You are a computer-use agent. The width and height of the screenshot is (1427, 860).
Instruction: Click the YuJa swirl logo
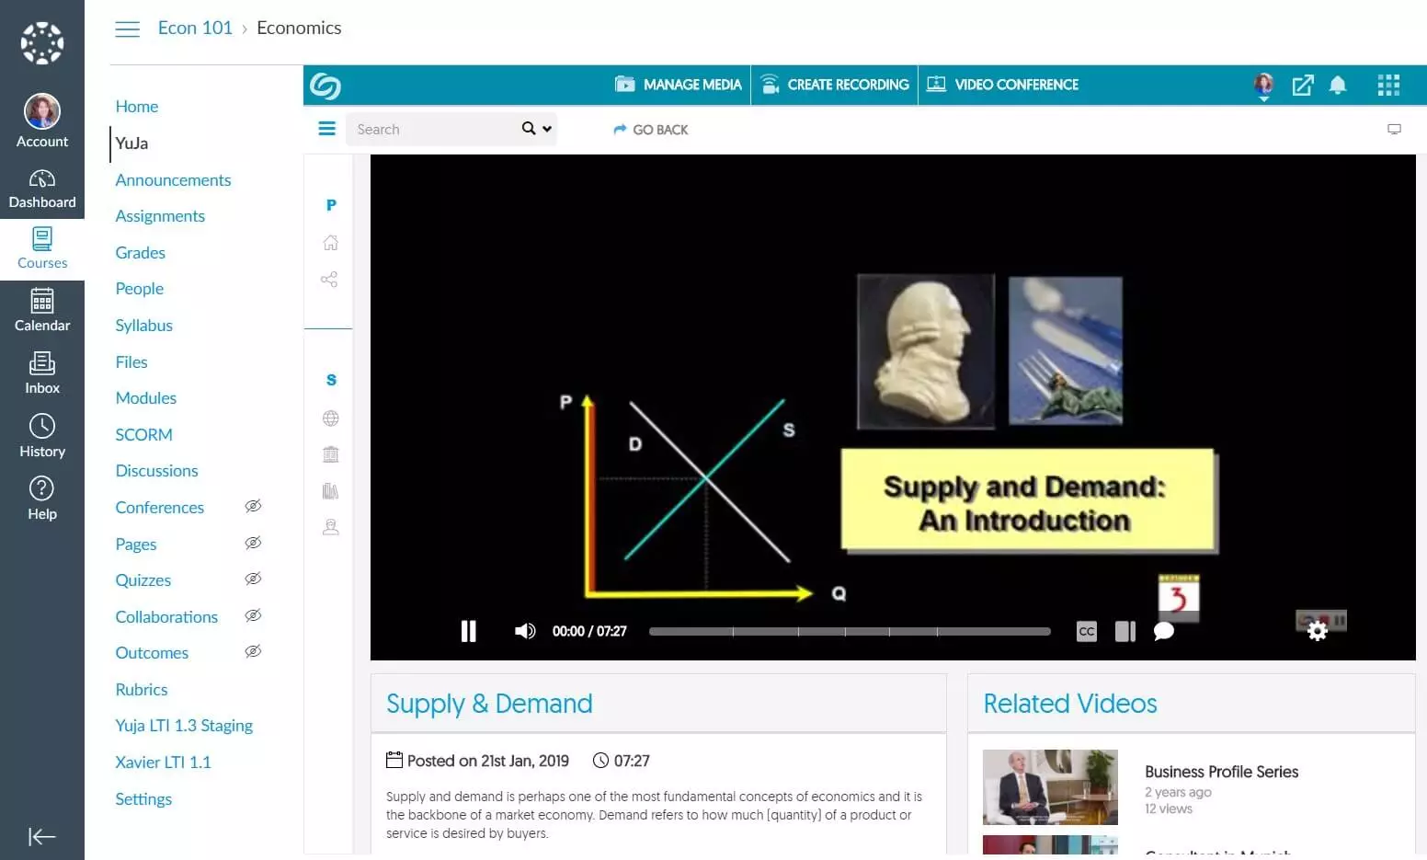tap(325, 86)
